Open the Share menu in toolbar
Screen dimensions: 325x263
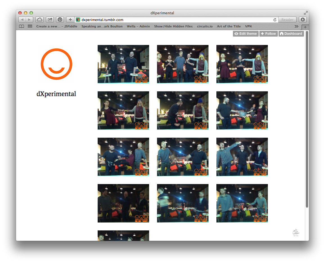[50, 20]
